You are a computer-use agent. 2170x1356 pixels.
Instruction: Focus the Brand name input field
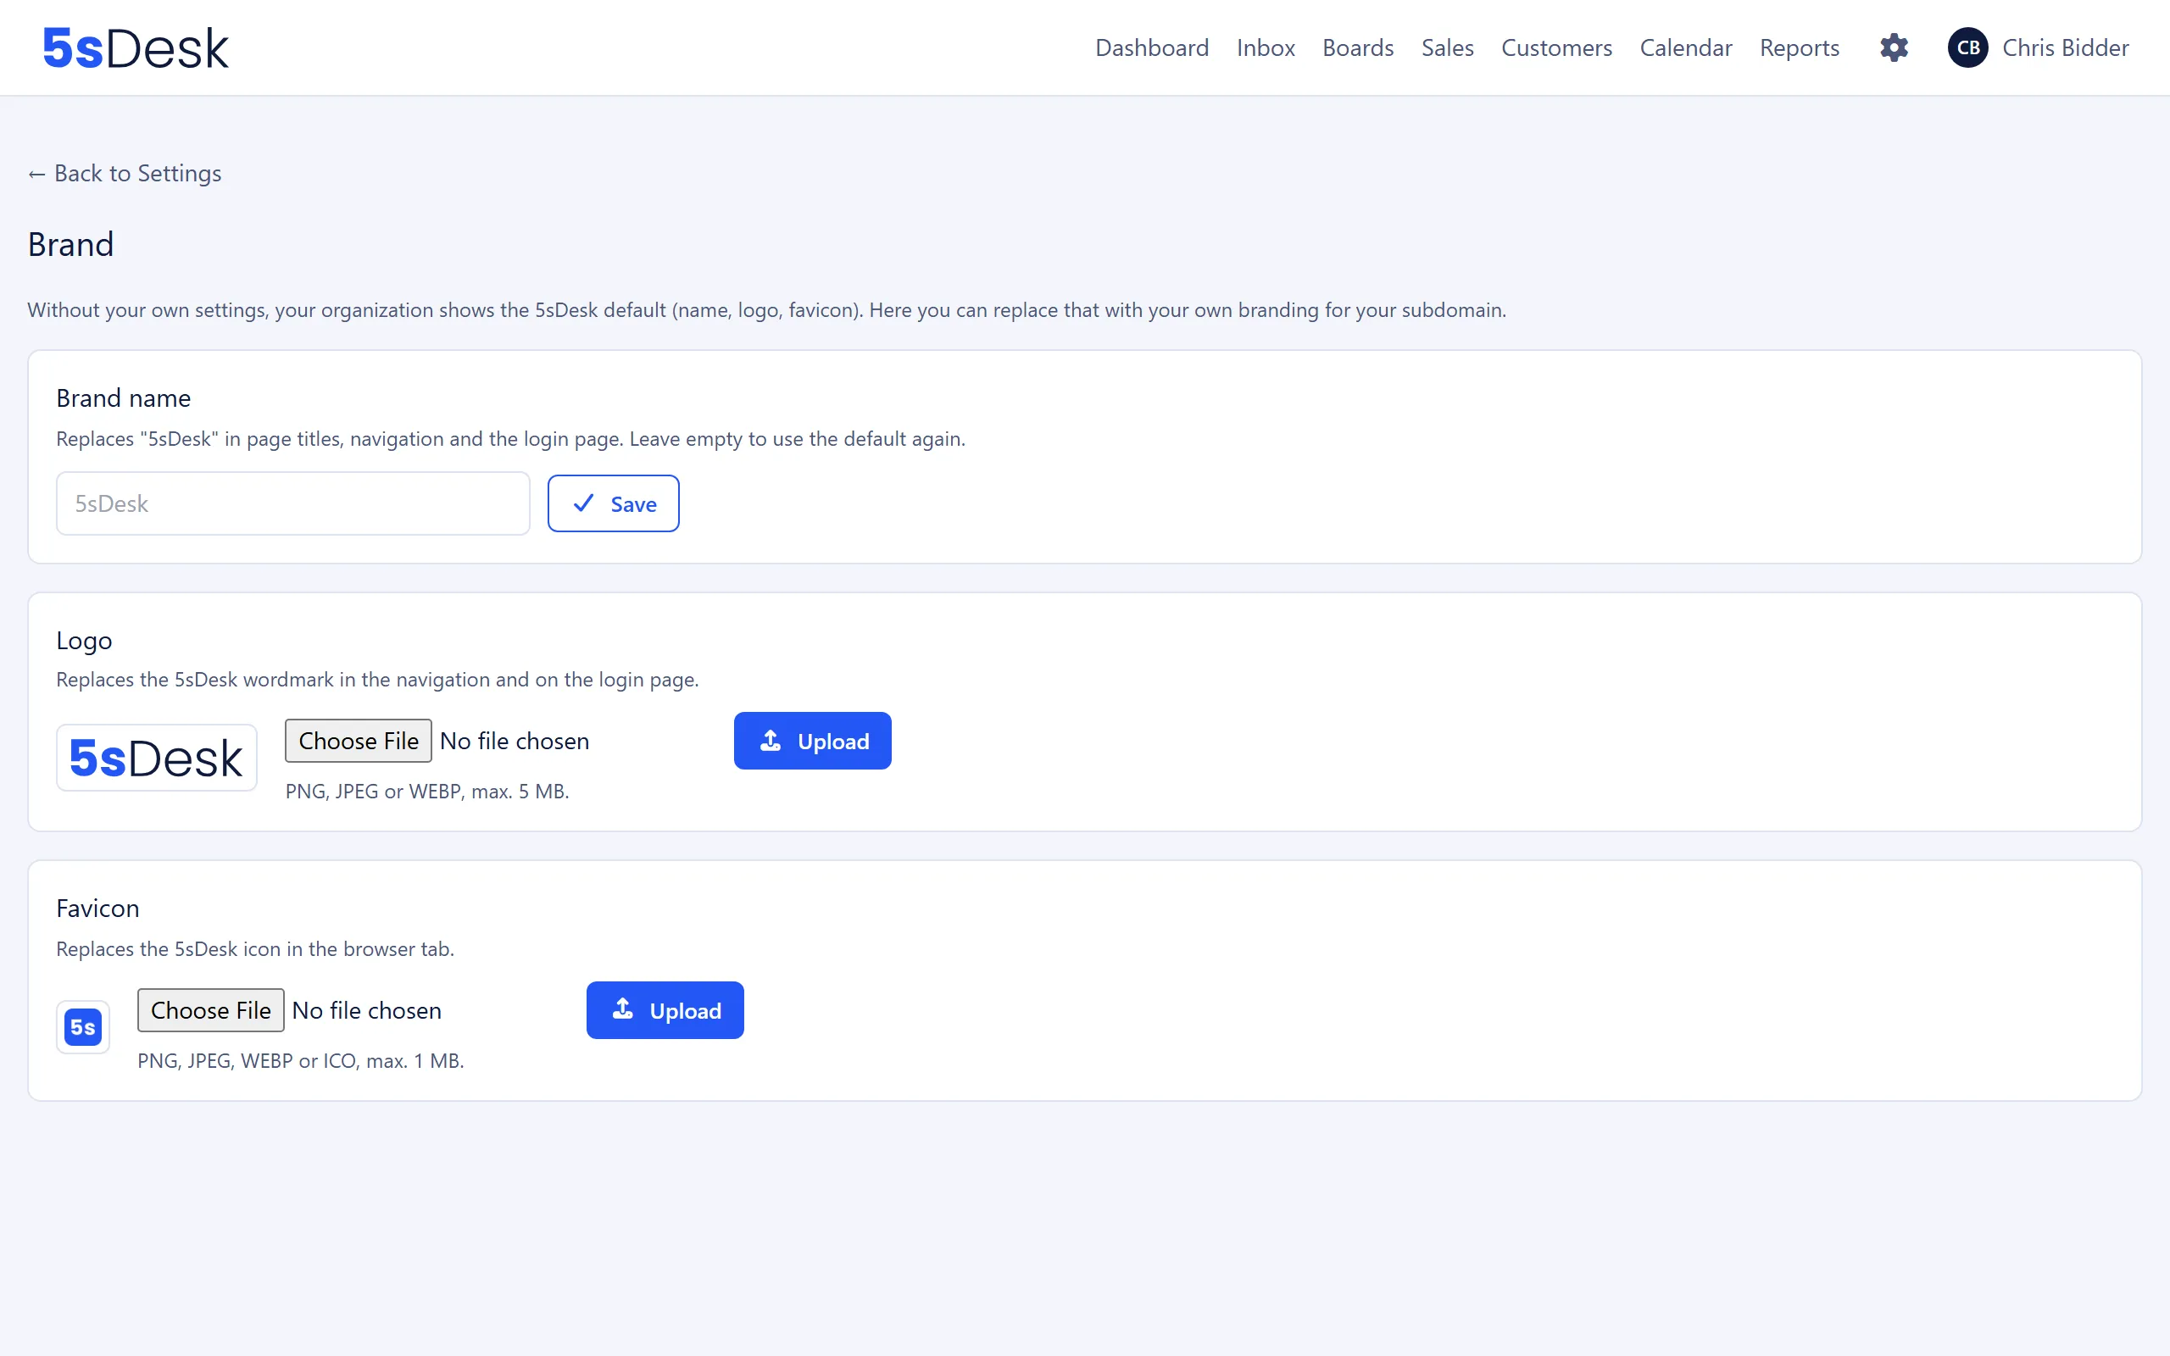pyautogui.click(x=293, y=504)
